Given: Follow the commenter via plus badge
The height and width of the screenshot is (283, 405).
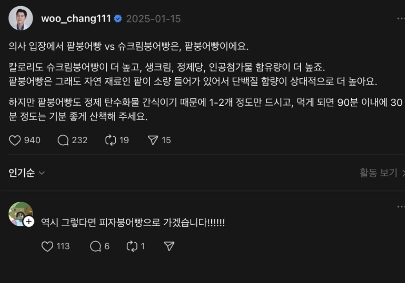Looking at the screenshot, I should click(29, 222).
